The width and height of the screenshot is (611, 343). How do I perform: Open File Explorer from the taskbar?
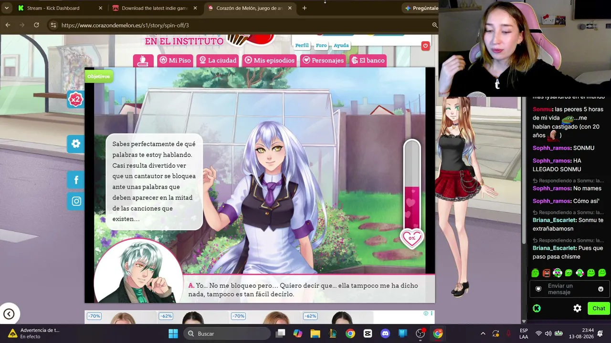coord(315,333)
